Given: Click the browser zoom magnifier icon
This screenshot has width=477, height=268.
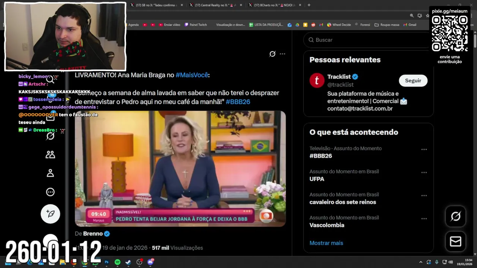Looking at the screenshot, I should [412, 16].
